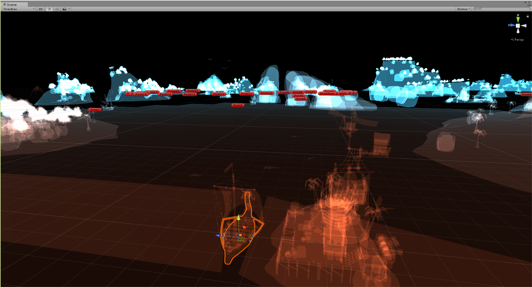
Task: Click the gray right-side cone of the orientation gizmo
Action: click(x=523, y=26)
